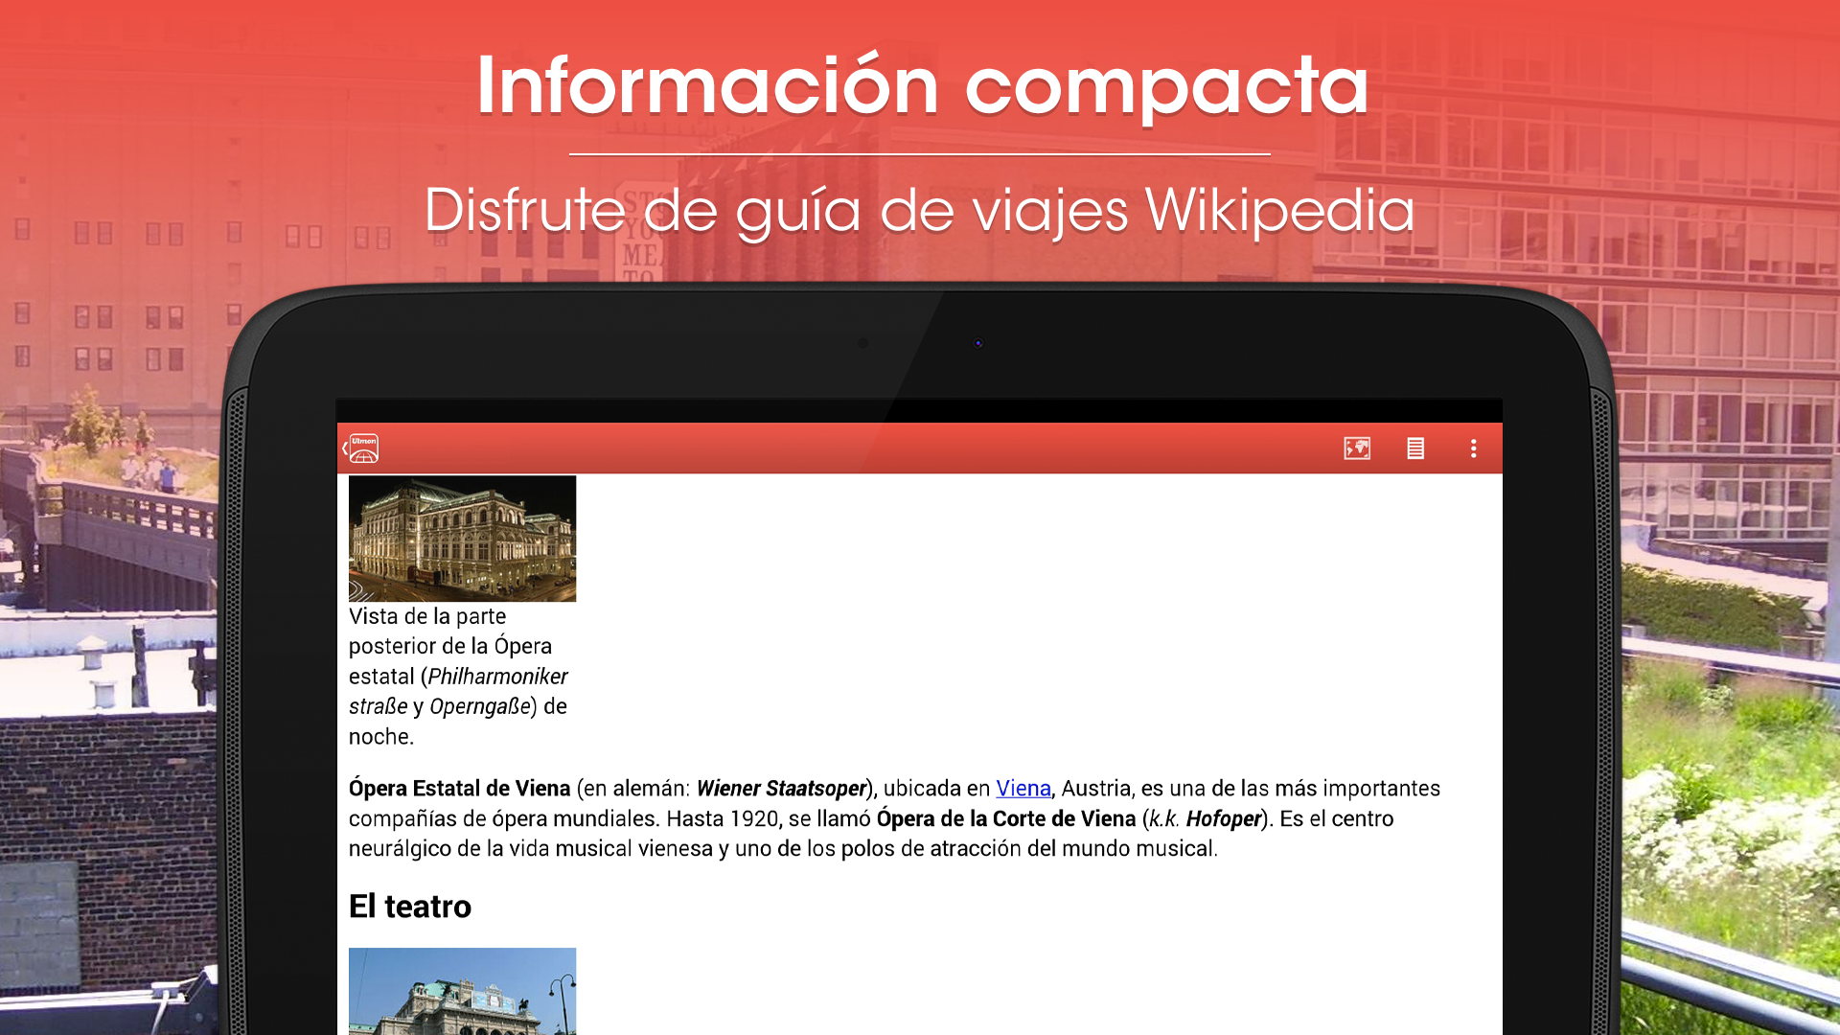Click the Información compacta headline
Viewport: 1840px width, 1035px height.
tap(922, 85)
